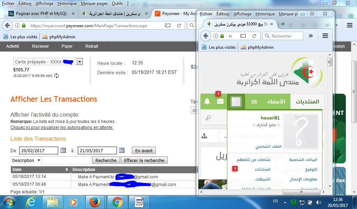Click the forum search magnifier icon
This screenshot has width=357, height=209.
[x=208, y=118]
